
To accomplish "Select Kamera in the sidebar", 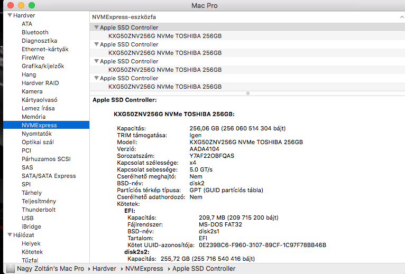I will 32,91.
